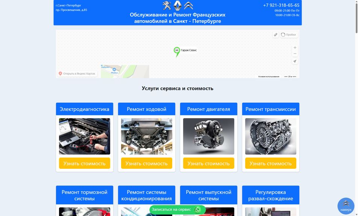The image size is (358, 216).
Task: Click the Peugeot logo in header
Action: point(167,6)
